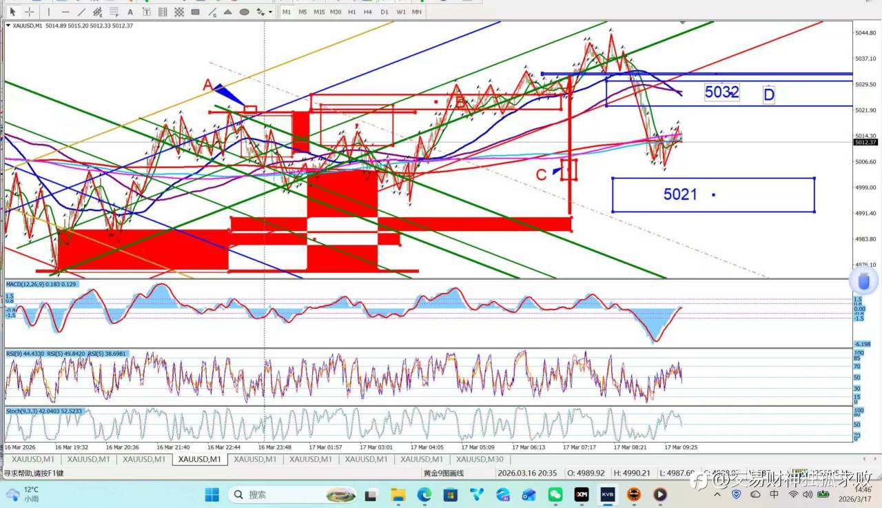
Task: Select the letter D label on chart
Action: 769,94
